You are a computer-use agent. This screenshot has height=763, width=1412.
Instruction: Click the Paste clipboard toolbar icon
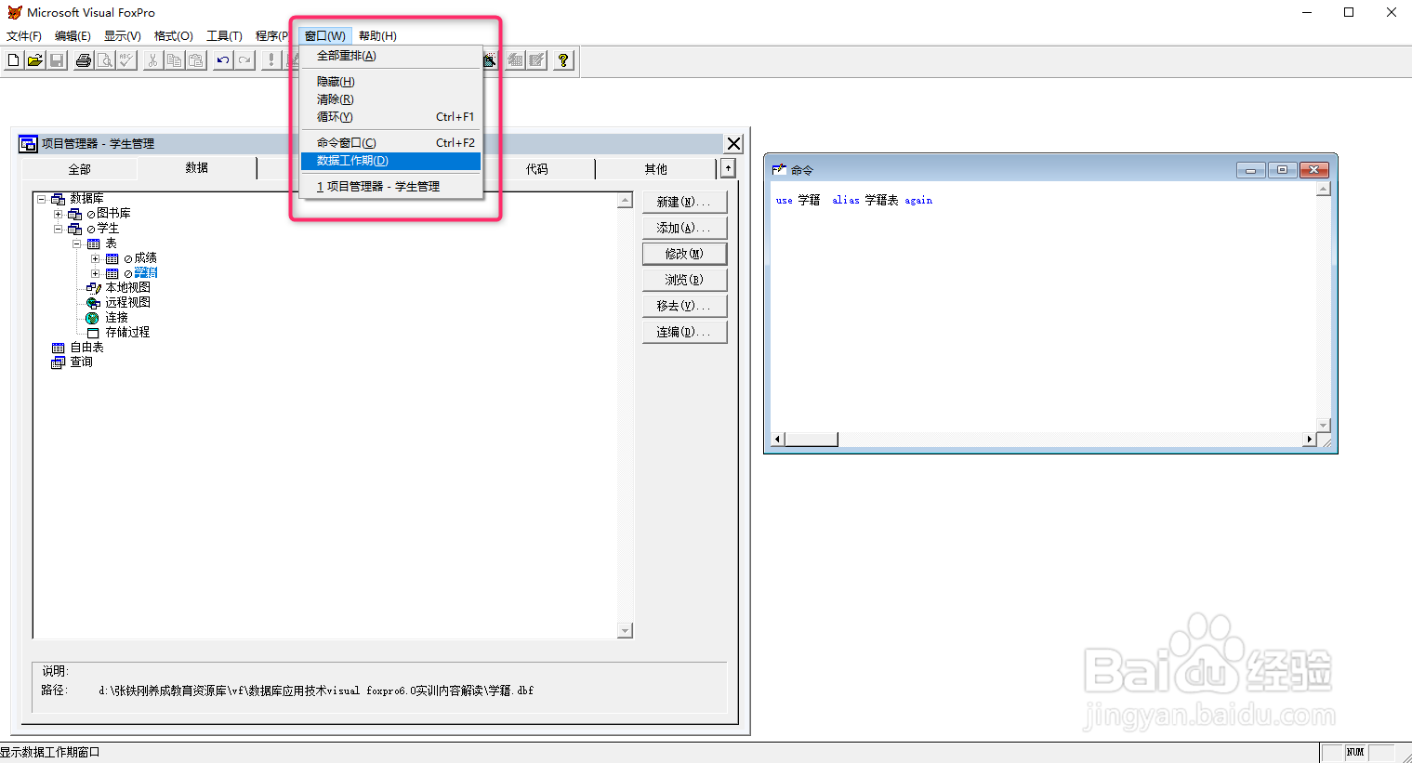pos(196,60)
